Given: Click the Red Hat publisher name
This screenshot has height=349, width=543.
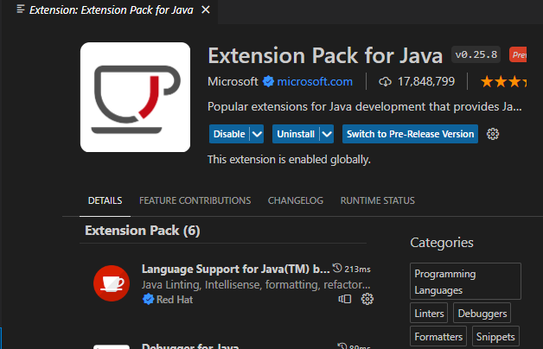Looking at the screenshot, I should pos(175,300).
